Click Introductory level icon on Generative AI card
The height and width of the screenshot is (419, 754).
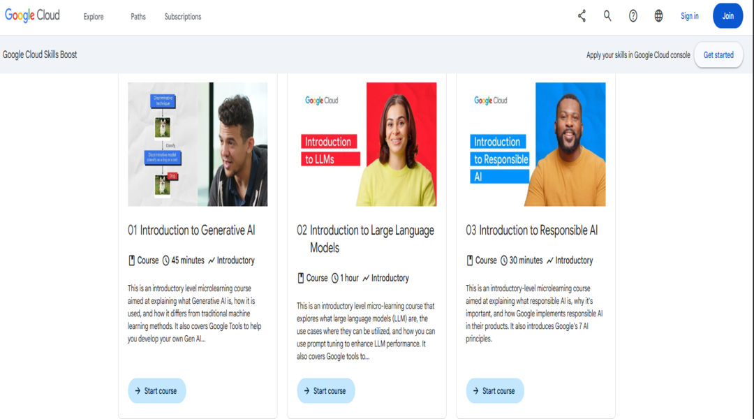coord(212,260)
